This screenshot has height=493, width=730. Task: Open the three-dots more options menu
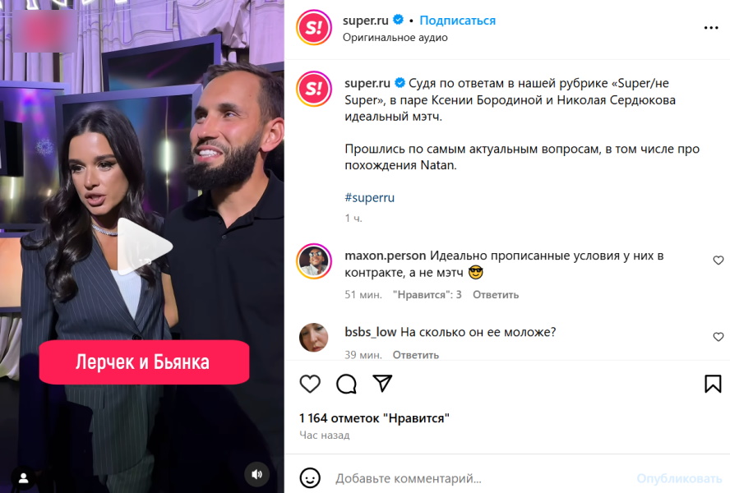click(711, 28)
